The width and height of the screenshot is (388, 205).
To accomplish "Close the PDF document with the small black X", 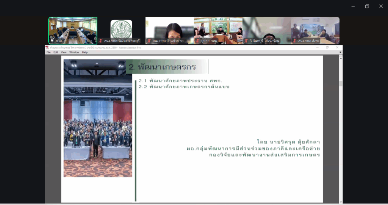I will tap(340, 52).
